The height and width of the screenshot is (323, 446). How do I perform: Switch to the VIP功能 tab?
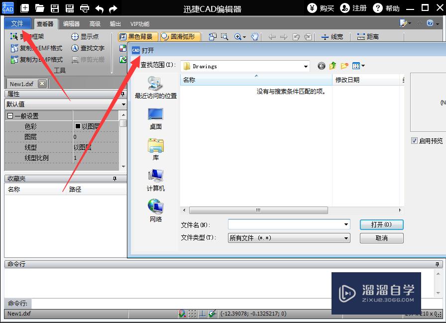click(140, 24)
